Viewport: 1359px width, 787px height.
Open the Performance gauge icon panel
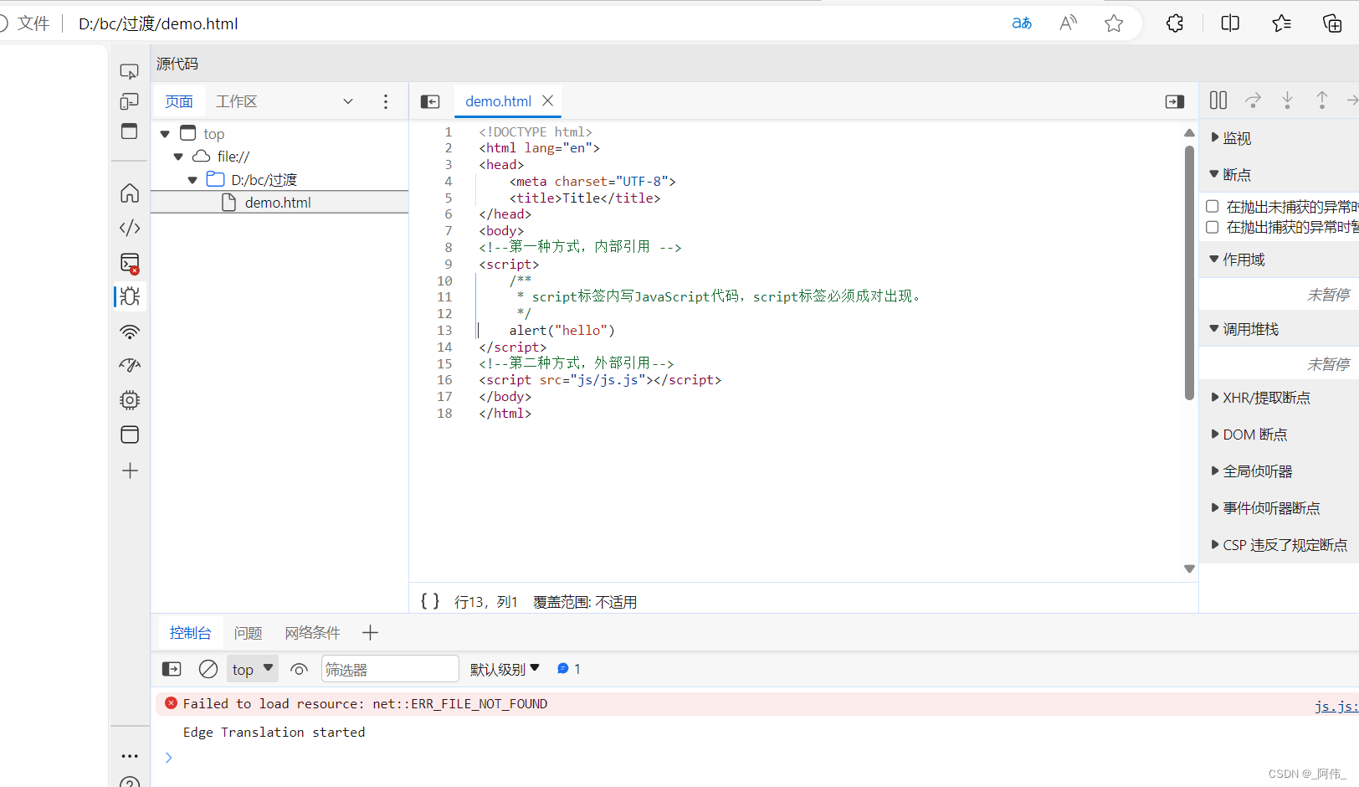pos(130,365)
